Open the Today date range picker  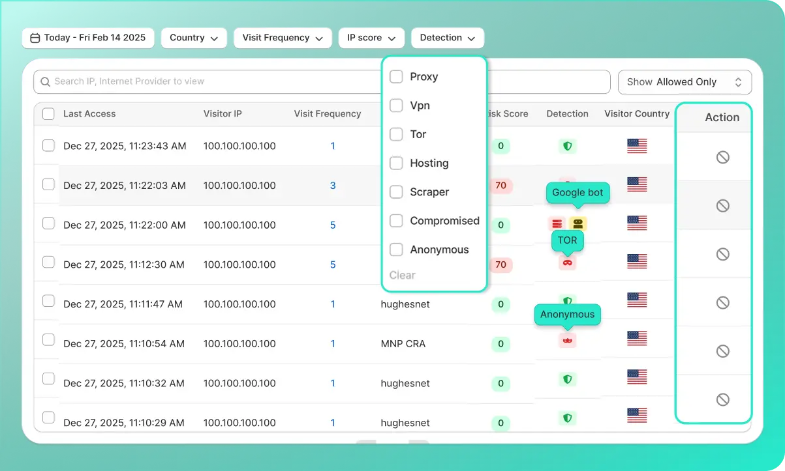[x=88, y=38]
